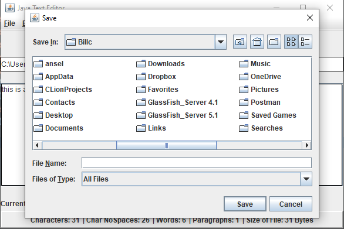Viewport: 344px width, 229px height.
Task: Click the Save button
Action: click(x=245, y=204)
